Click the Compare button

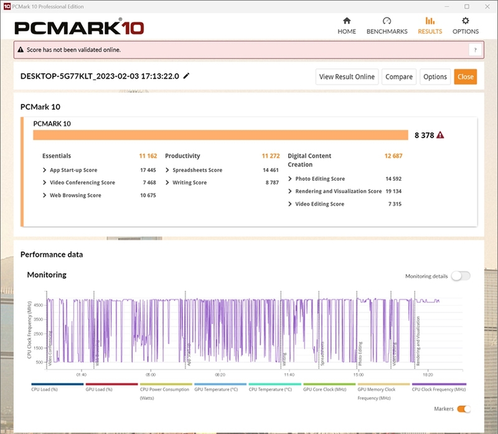pos(399,77)
